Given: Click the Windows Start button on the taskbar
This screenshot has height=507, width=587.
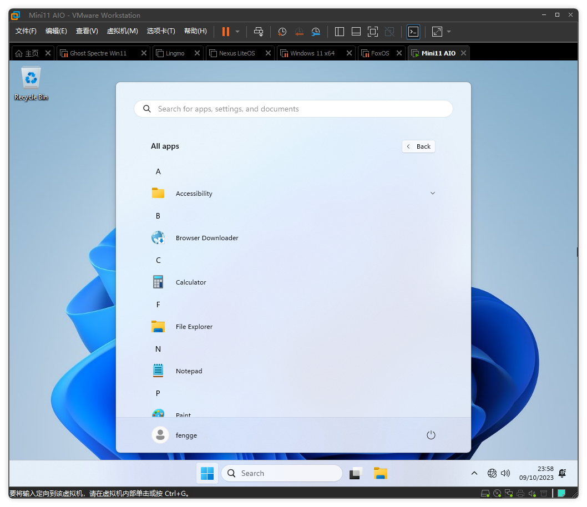Looking at the screenshot, I should pos(207,473).
